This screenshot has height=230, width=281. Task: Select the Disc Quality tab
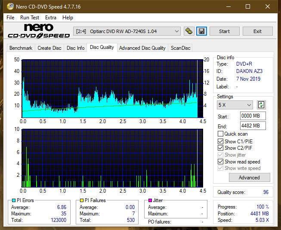point(102,47)
